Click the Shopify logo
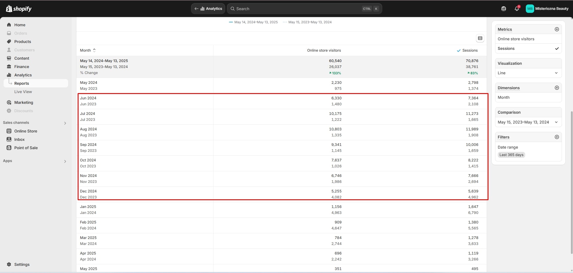 [x=19, y=9]
